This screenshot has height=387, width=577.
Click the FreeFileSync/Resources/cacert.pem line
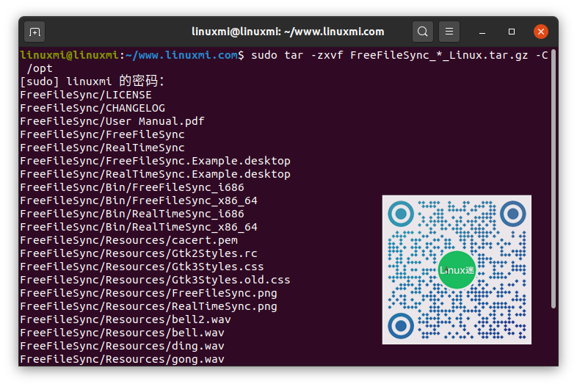click(x=128, y=240)
